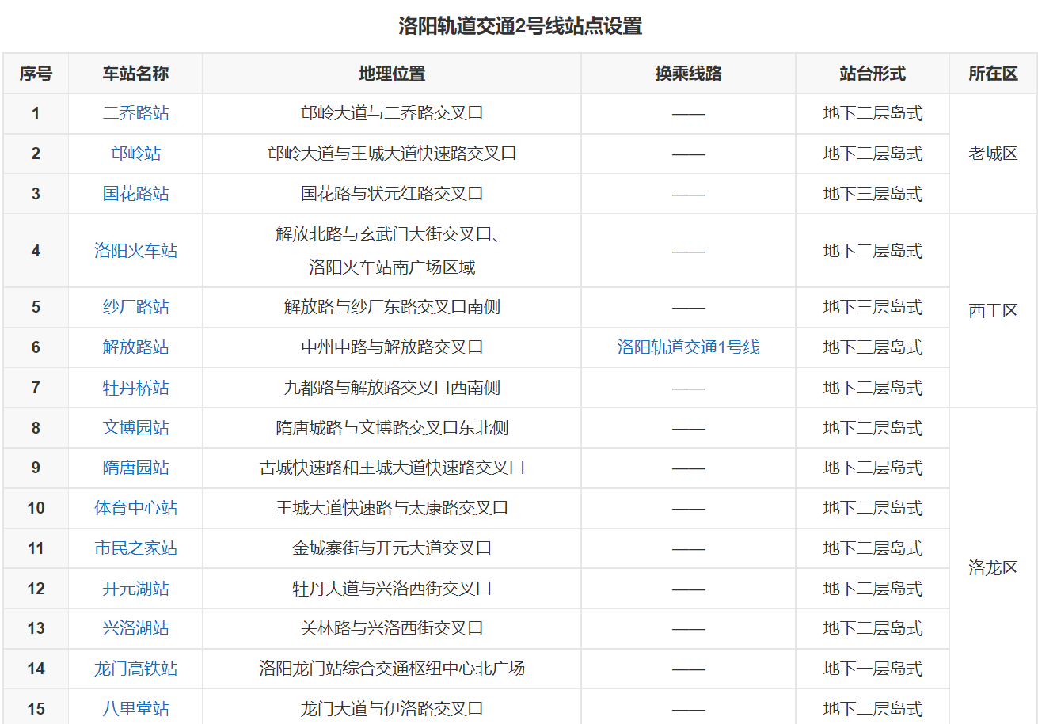Open the 国花路站 station link
Image resolution: width=1038 pixels, height=724 pixels.
[x=135, y=194]
